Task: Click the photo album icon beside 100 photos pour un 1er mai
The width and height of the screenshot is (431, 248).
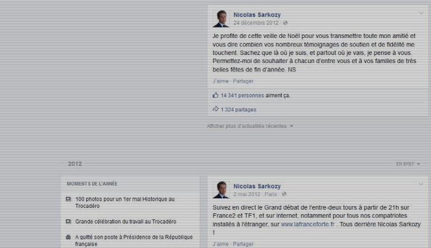Action: coord(68,199)
